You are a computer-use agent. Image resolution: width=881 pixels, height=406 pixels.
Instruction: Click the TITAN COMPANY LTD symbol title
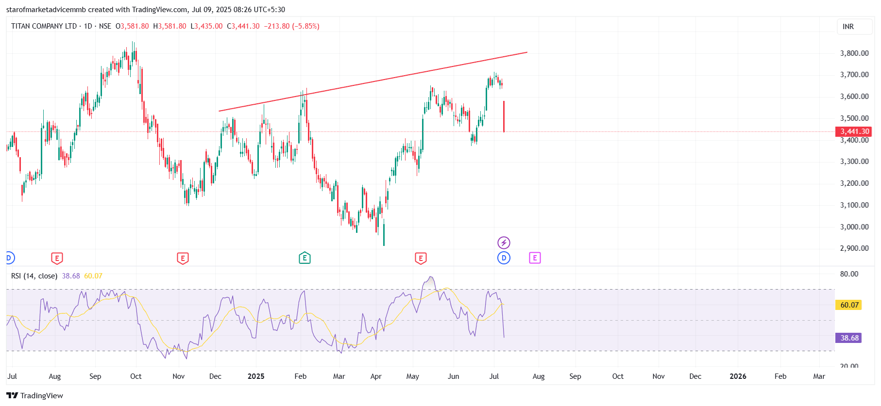(44, 26)
